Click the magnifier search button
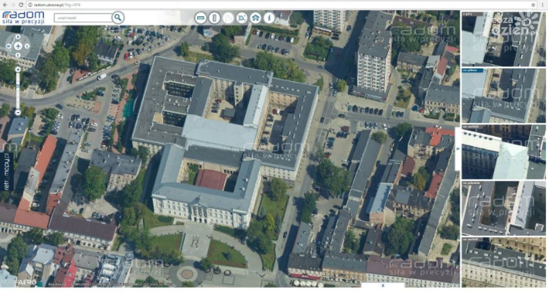The height and width of the screenshot is (296, 548). (118, 18)
